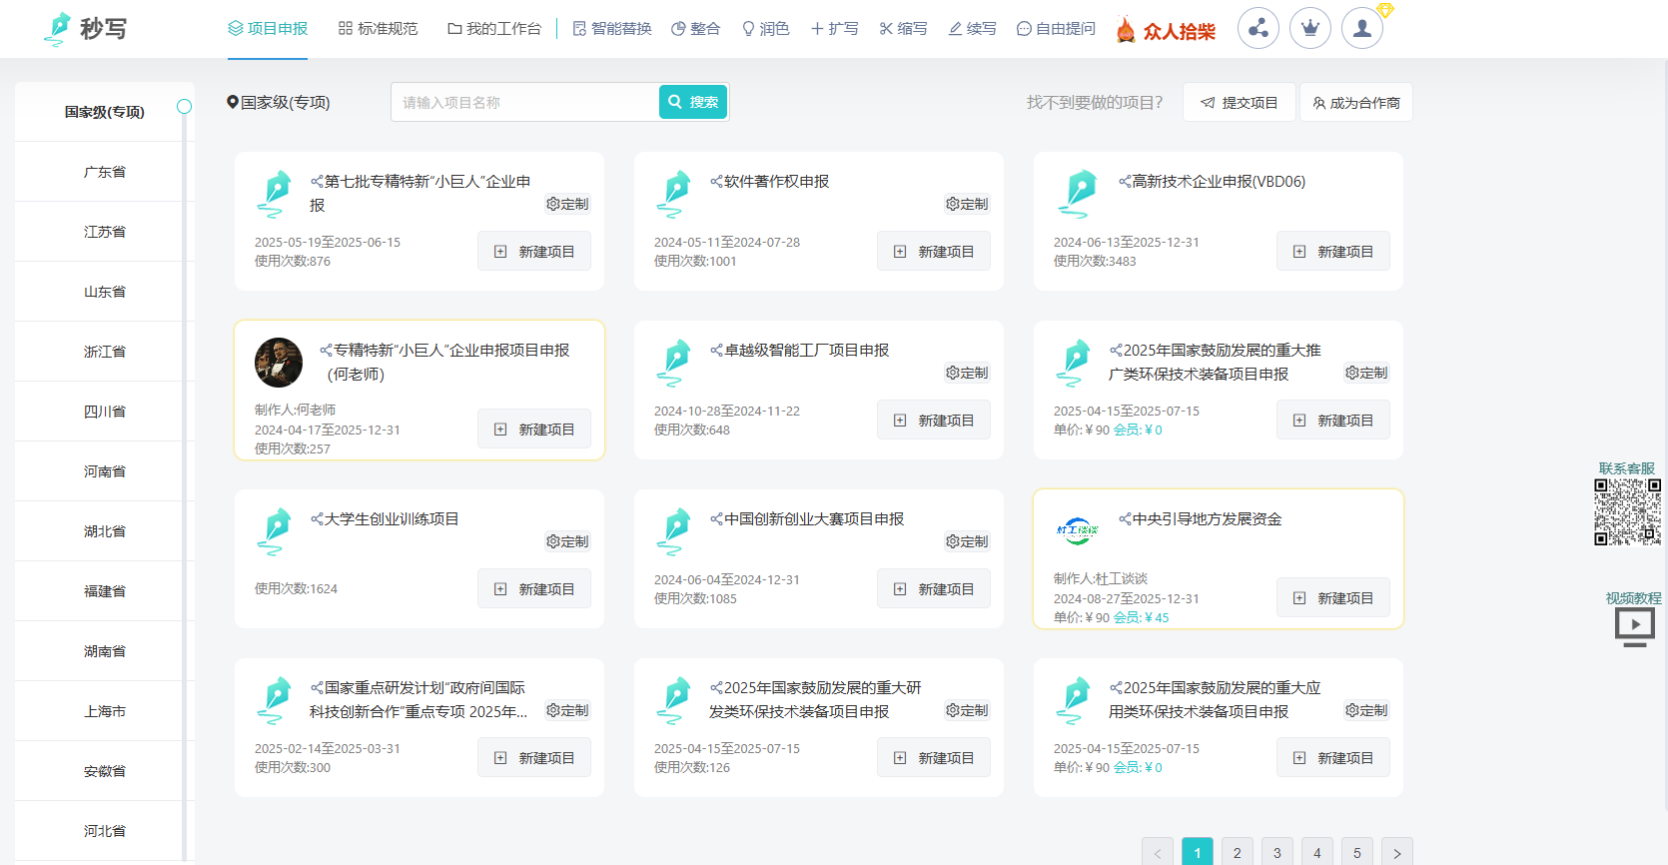The image size is (1668, 865).
Task: Click the share icon in top header
Action: pyautogui.click(x=1257, y=28)
